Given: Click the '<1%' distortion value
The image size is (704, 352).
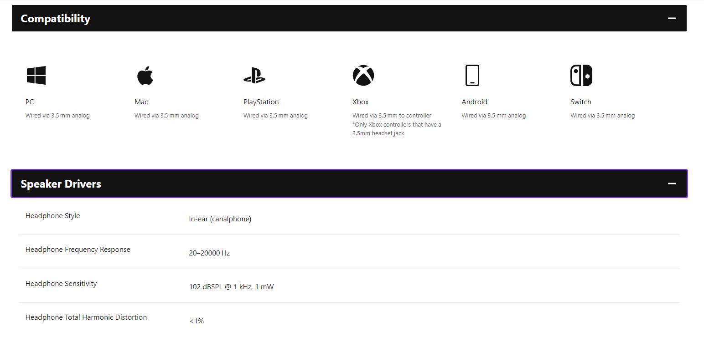Looking at the screenshot, I should [x=197, y=321].
